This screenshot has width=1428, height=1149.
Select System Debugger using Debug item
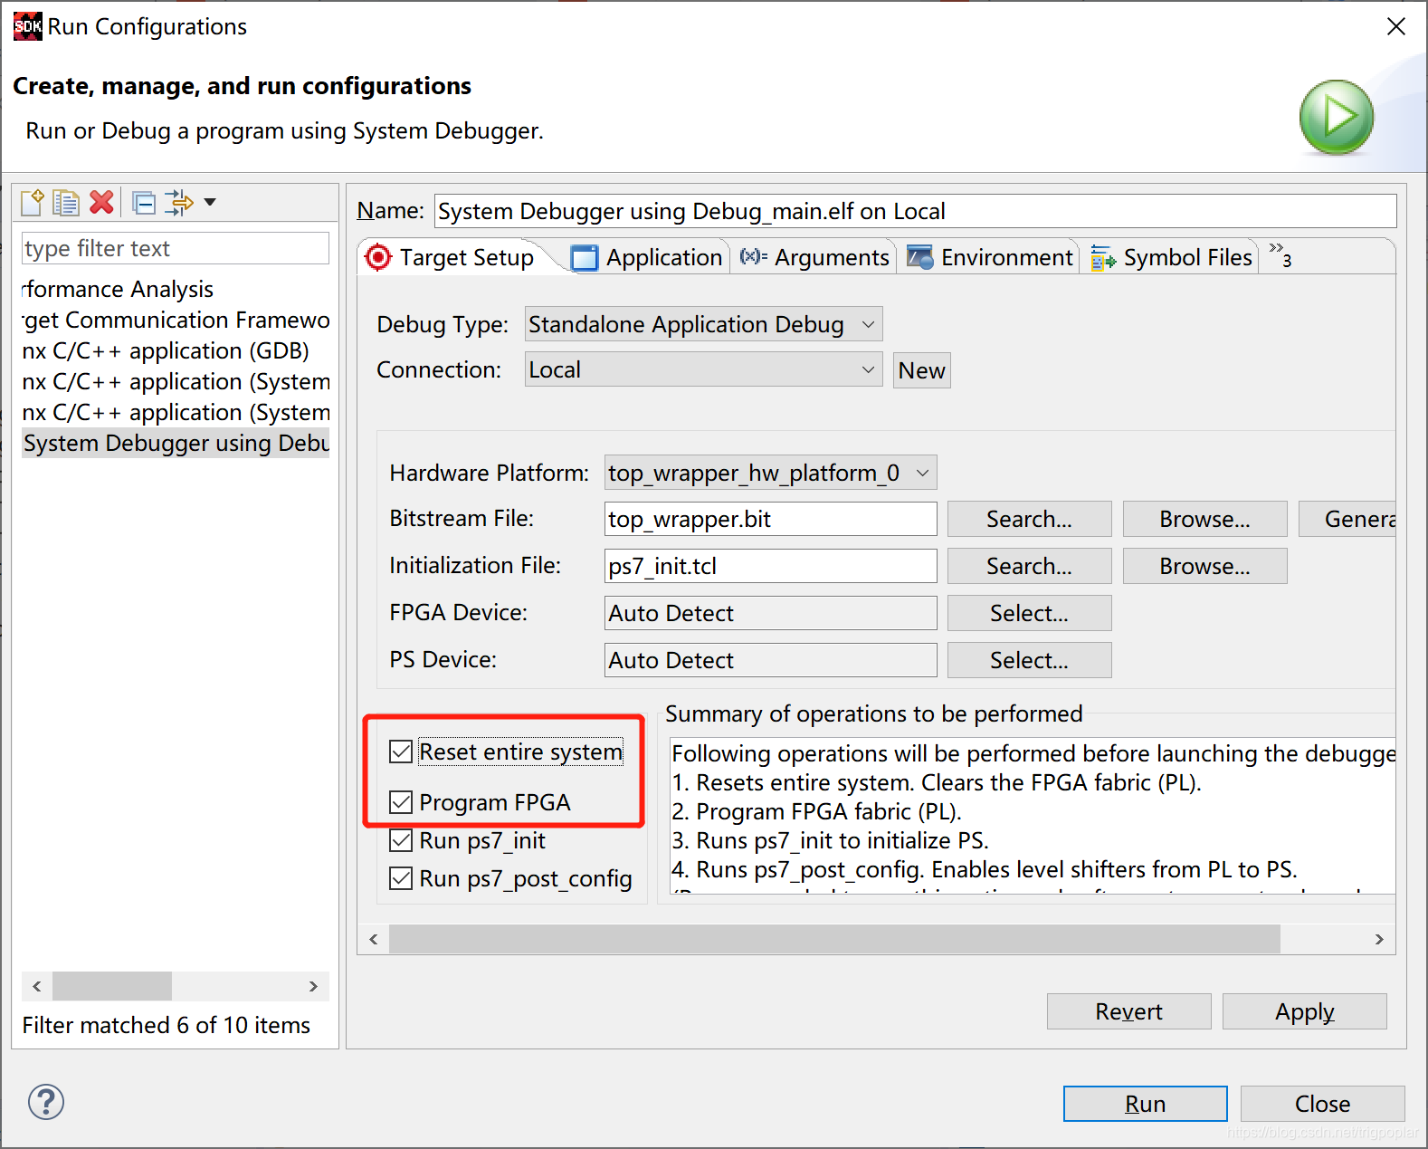click(175, 443)
